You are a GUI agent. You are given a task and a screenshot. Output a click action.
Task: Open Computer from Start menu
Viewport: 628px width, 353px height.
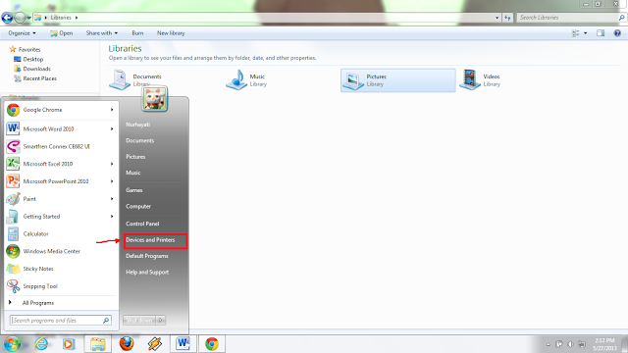click(138, 206)
